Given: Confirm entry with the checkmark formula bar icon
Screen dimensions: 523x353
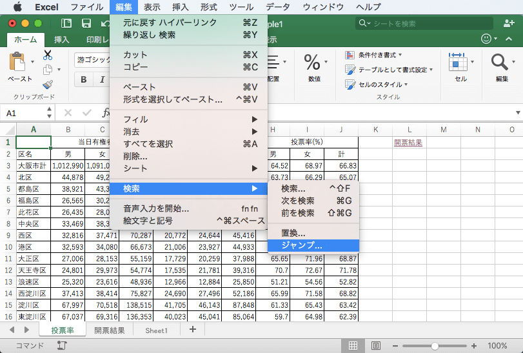Looking at the screenshot, I should [x=87, y=113].
